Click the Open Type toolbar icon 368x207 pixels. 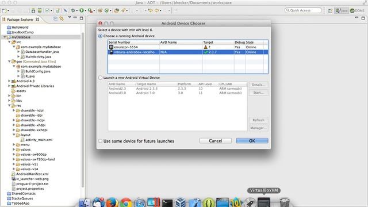point(117,10)
